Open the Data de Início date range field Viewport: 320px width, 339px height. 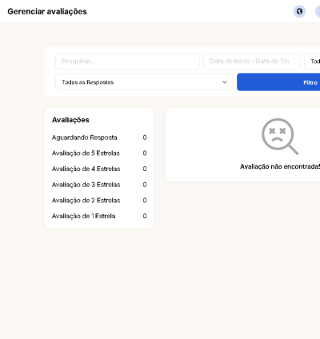tap(252, 62)
